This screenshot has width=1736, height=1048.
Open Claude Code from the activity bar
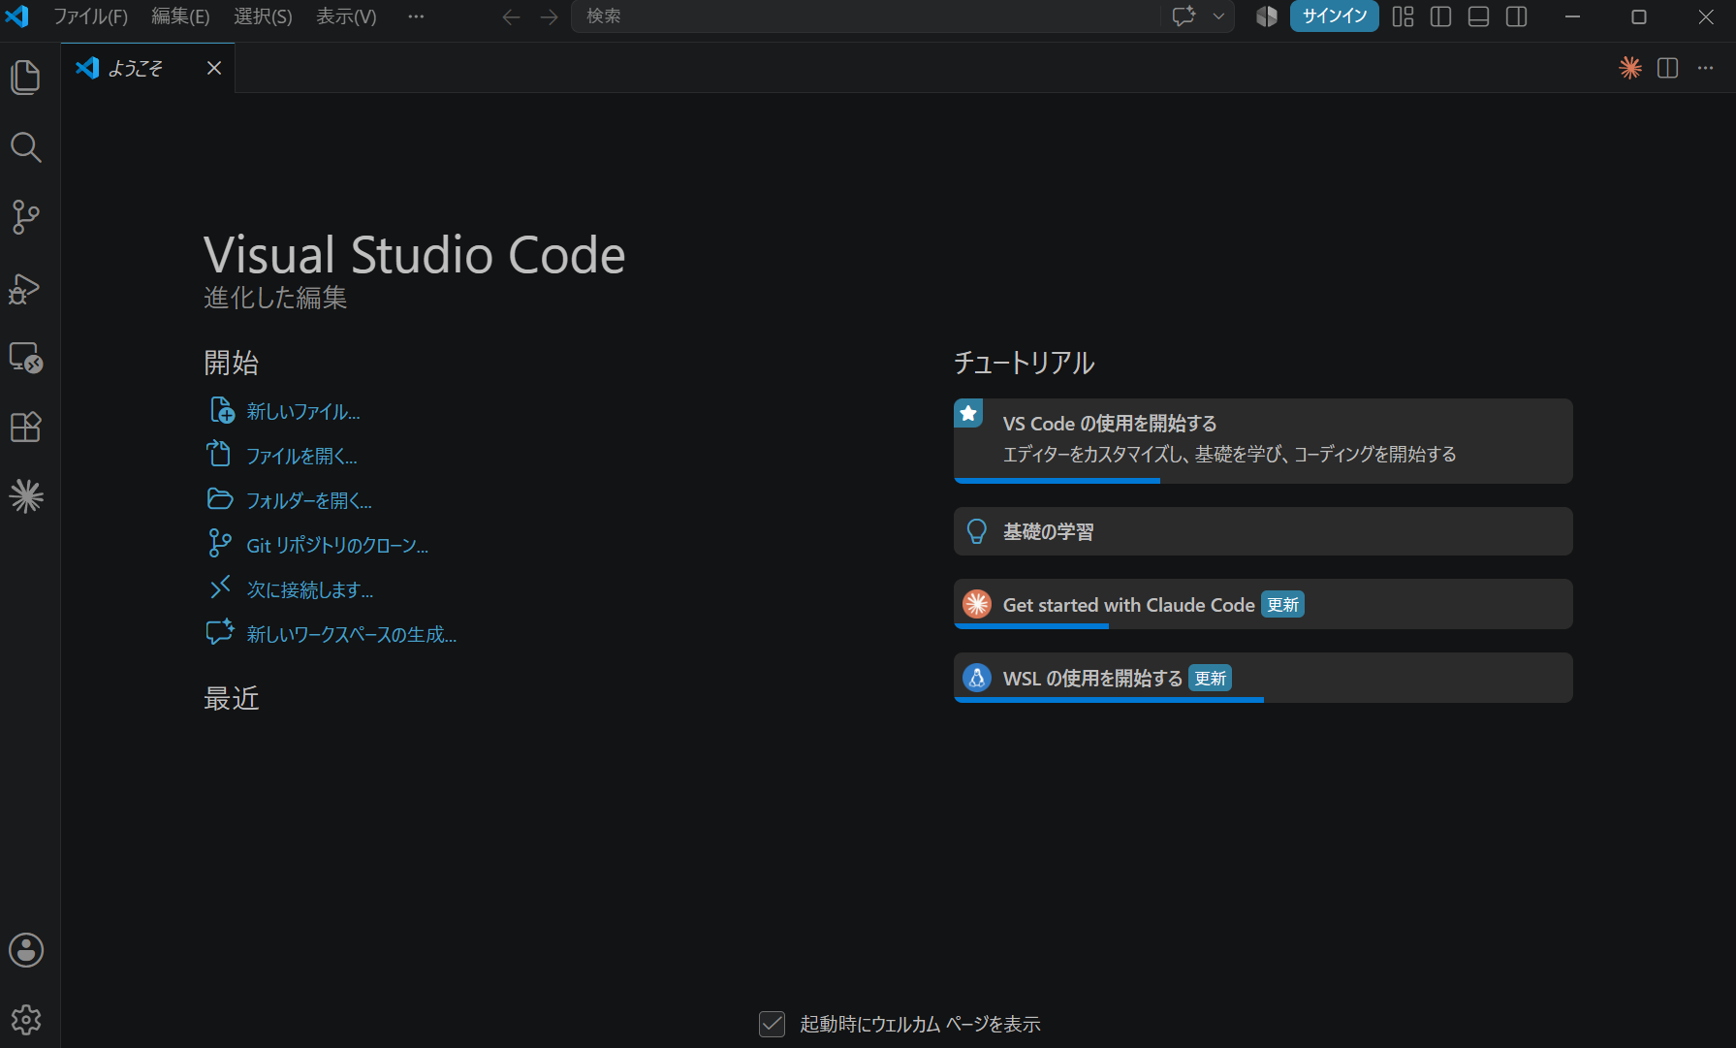[26, 496]
